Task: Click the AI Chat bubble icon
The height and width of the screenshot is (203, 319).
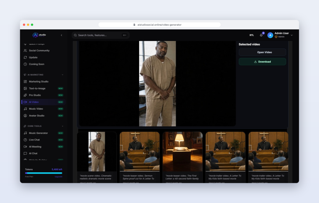Action: [25, 153]
